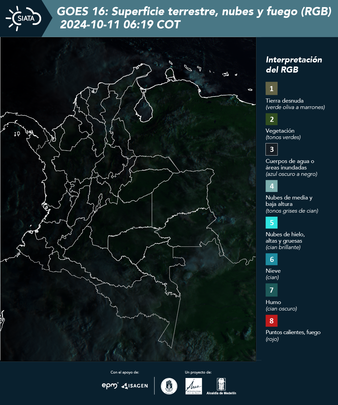Click the 'Interpretación del RGB' heading
Screen dimensions: 338x405
point(294,65)
